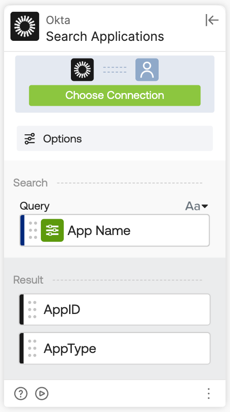Click the user avatar icon in connection panel
The width and height of the screenshot is (230, 412).
[147, 69]
